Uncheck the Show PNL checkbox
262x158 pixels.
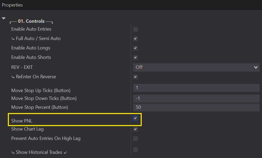[x=135, y=118]
